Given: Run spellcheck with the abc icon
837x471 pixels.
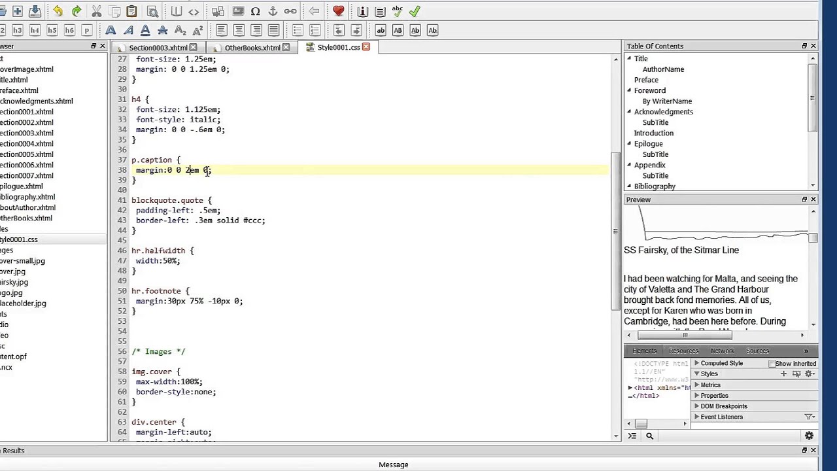Looking at the screenshot, I should click(x=397, y=11).
